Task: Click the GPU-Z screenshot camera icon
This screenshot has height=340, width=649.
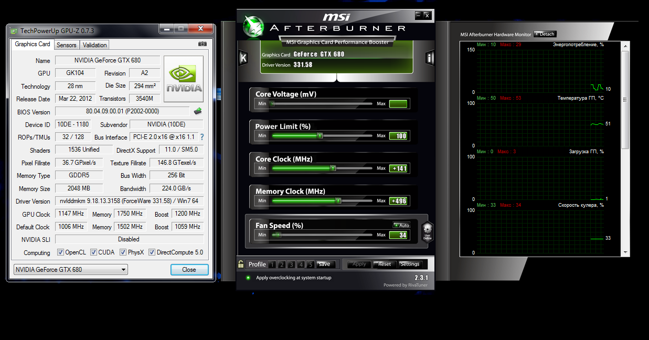Action: tap(202, 45)
